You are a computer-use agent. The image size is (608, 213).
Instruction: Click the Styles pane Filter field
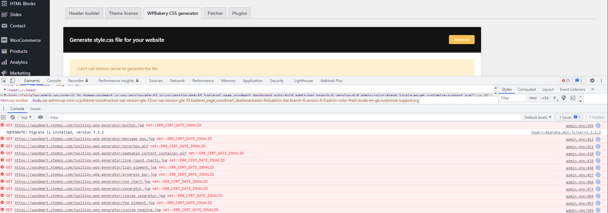pos(512,98)
